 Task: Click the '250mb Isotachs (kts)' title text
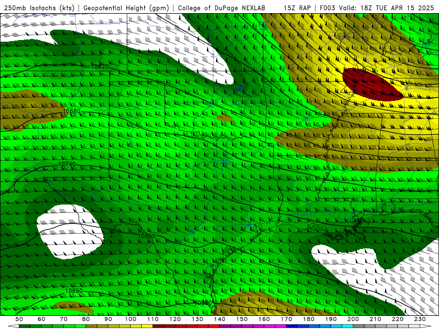pyautogui.click(x=39, y=8)
